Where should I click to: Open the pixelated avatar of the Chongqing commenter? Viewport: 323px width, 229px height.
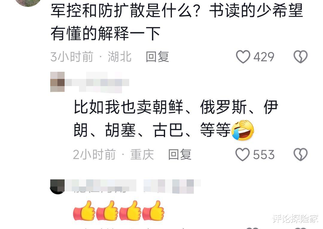57,82
